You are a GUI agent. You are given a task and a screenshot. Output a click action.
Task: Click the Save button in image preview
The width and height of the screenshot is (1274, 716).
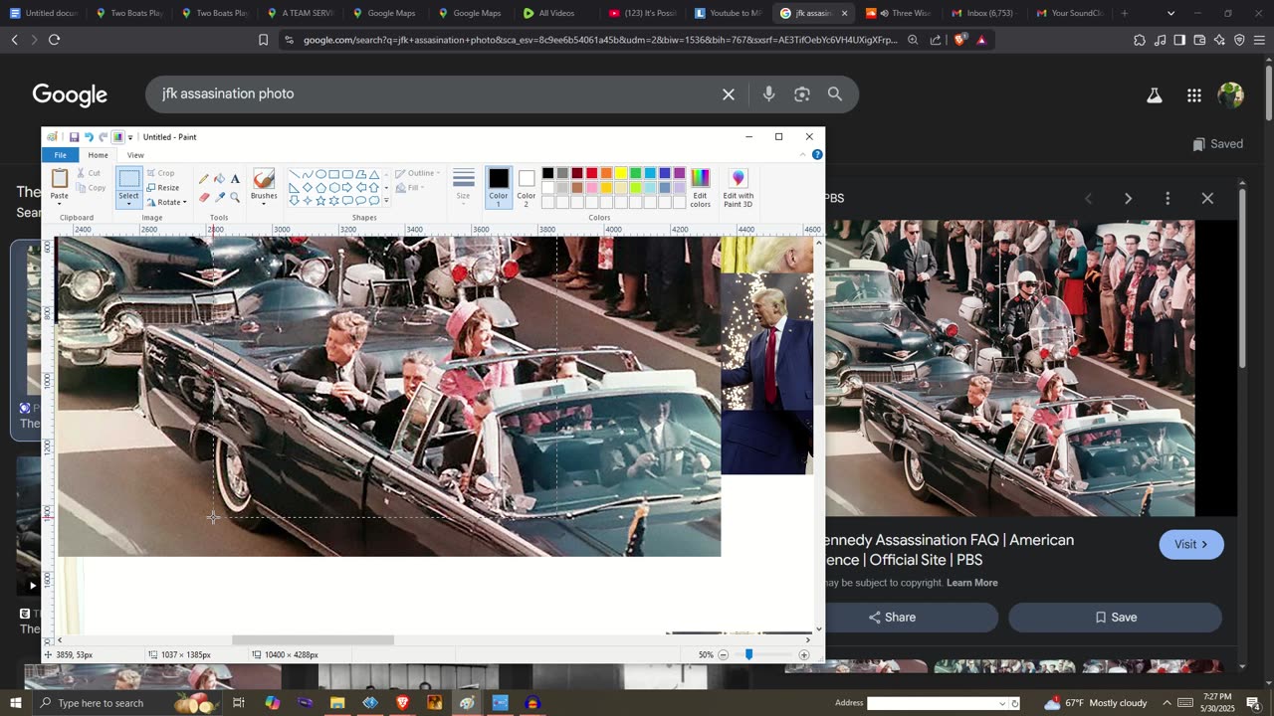[1116, 618]
